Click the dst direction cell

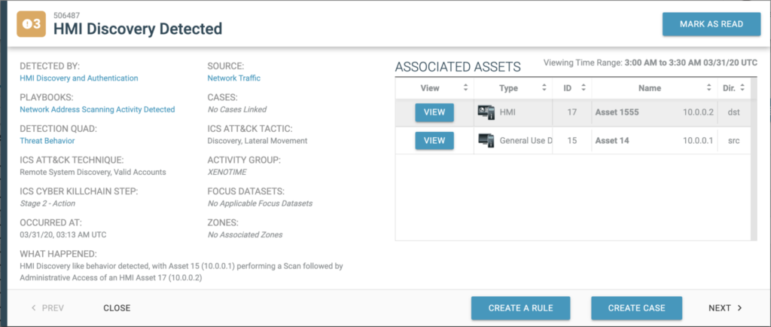coord(733,112)
